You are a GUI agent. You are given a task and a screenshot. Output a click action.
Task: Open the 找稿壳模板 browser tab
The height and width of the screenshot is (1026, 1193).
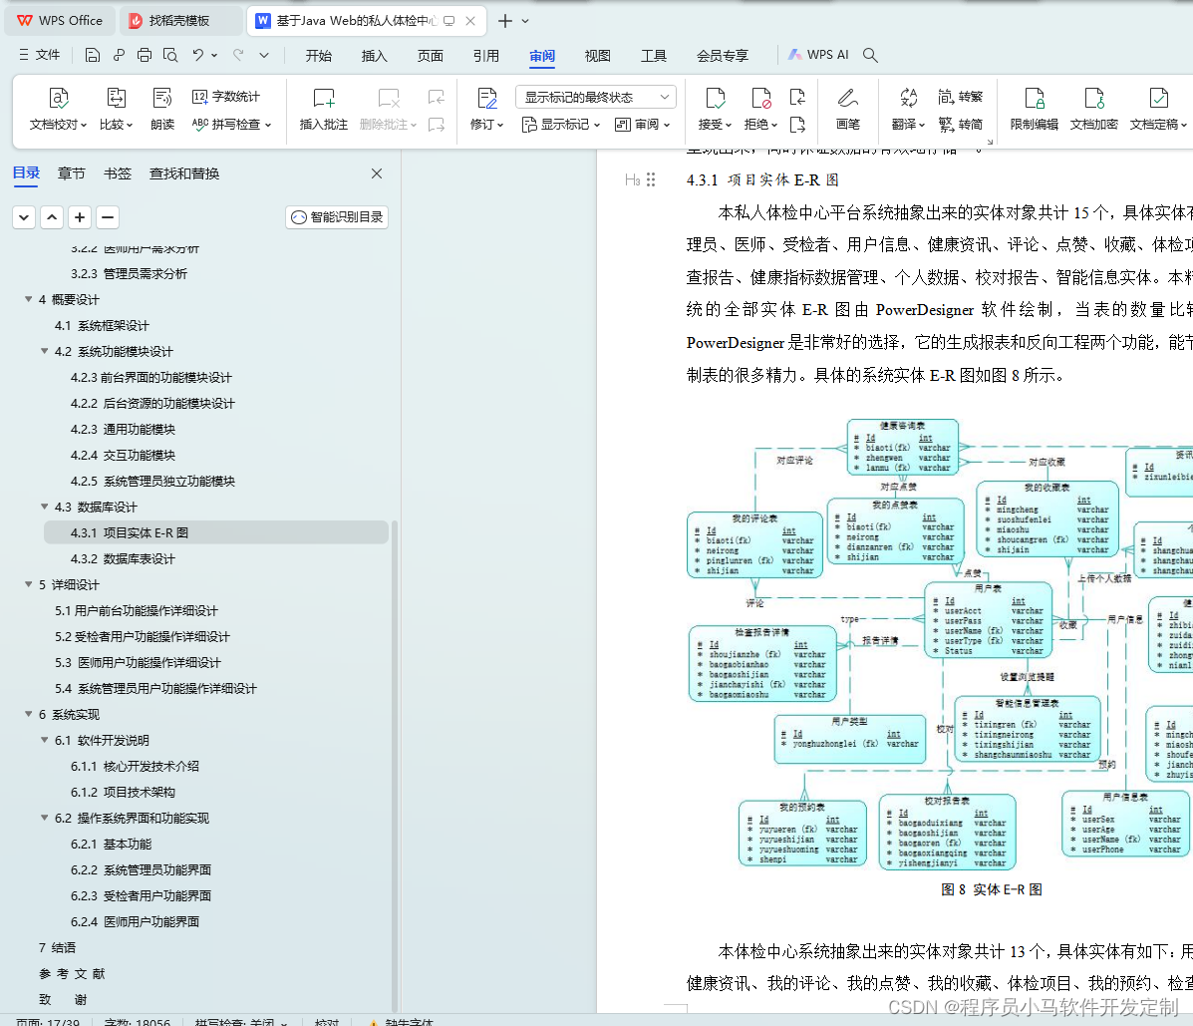(179, 19)
